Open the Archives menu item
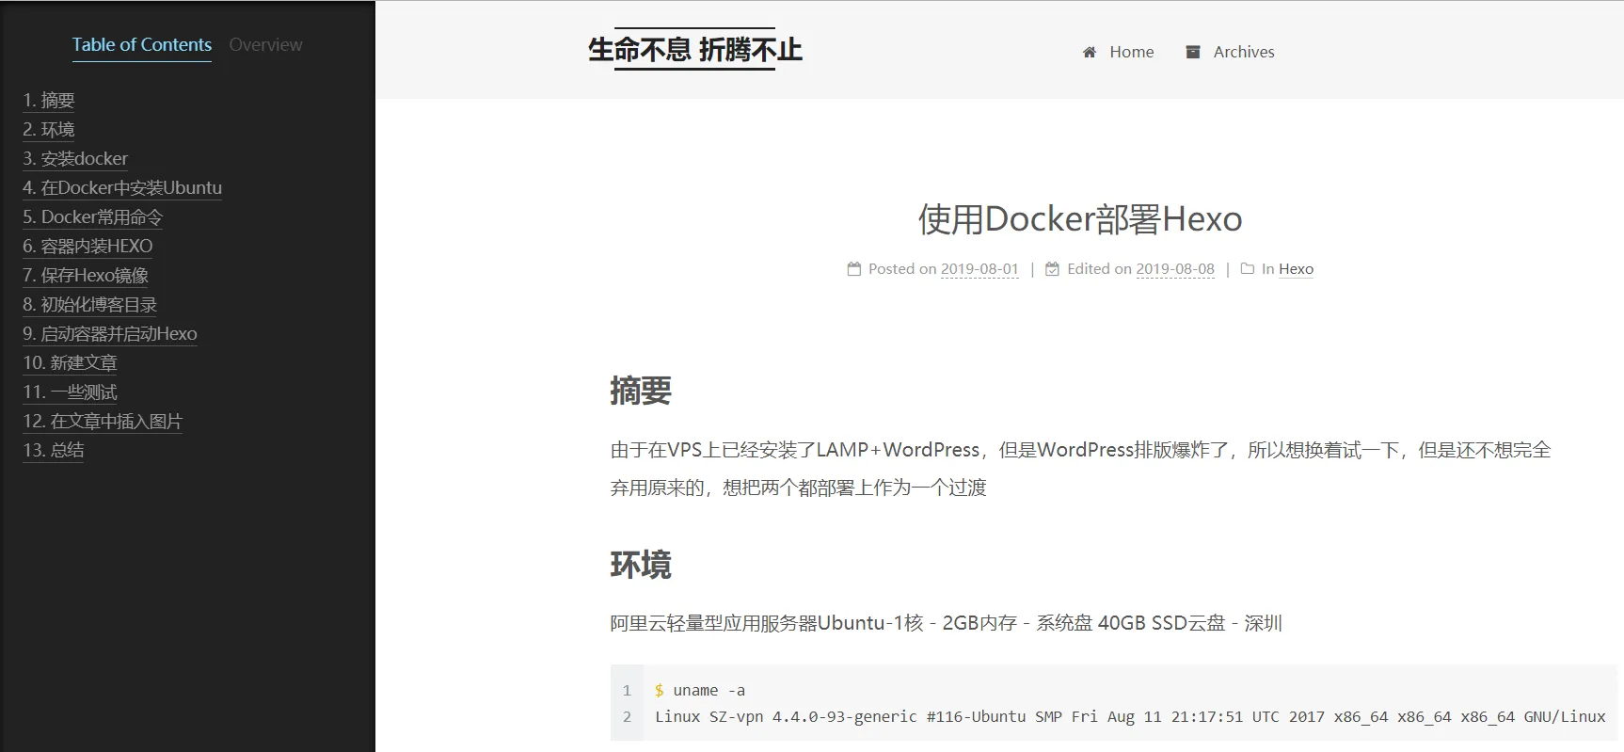 pyautogui.click(x=1231, y=52)
